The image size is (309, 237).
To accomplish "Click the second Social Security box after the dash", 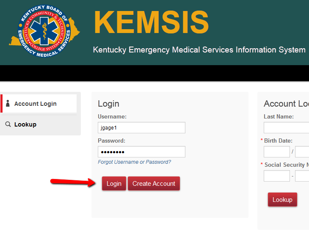I will point(302,176).
